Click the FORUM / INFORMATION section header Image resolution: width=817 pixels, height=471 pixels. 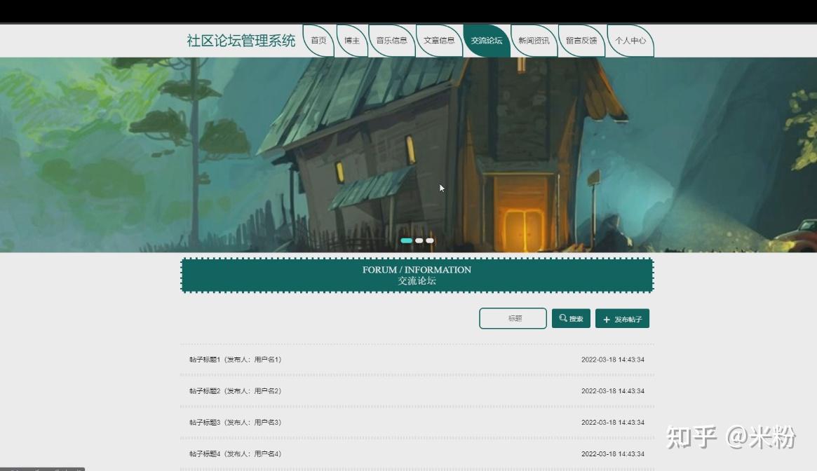click(x=417, y=275)
